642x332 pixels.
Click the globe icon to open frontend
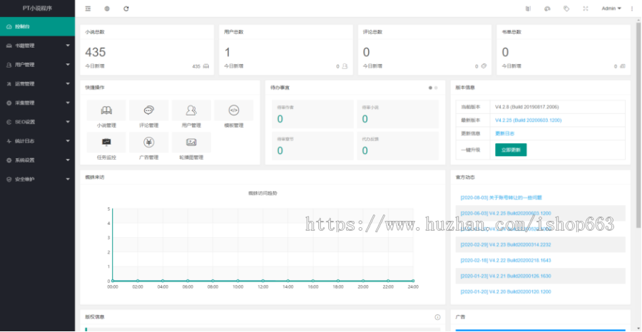click(107, 9)
